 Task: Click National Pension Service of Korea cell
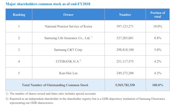click(x=68, y=26)
